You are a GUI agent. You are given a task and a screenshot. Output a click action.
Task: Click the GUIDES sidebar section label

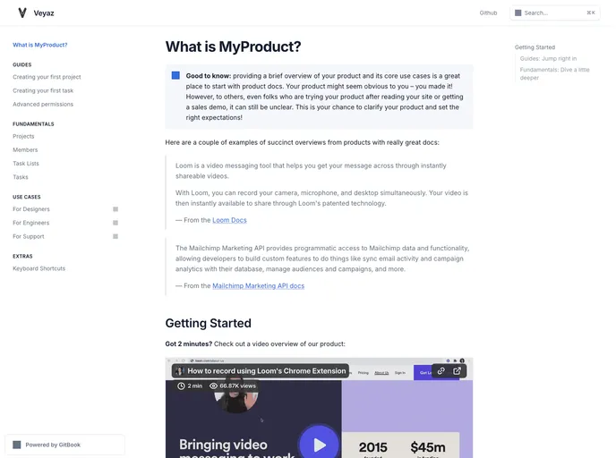click(22, 64)
